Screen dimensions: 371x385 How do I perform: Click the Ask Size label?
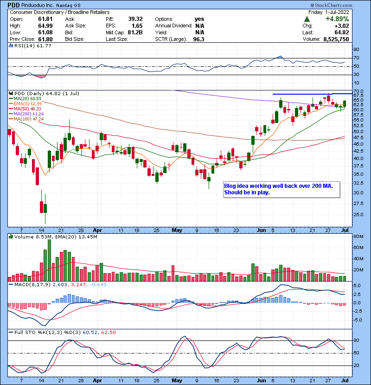[x=76, y=26]
